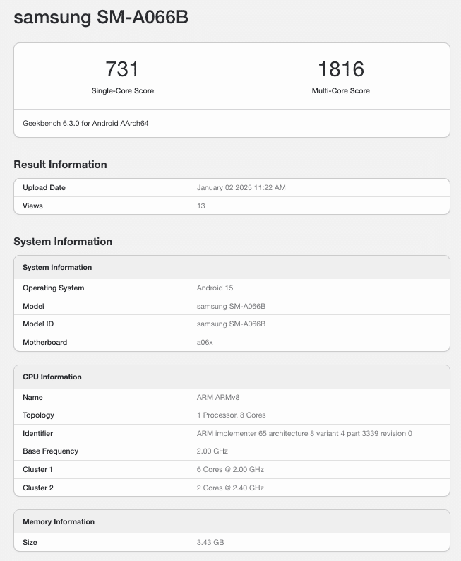Screen dimensions: 461x561
Task: Select the January 02 2025 11:22 AM value
Action: (241, 187)
